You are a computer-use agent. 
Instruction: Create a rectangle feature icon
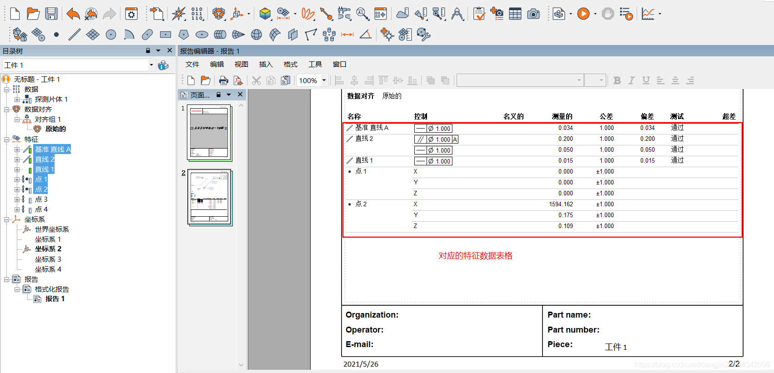(166, 35)
